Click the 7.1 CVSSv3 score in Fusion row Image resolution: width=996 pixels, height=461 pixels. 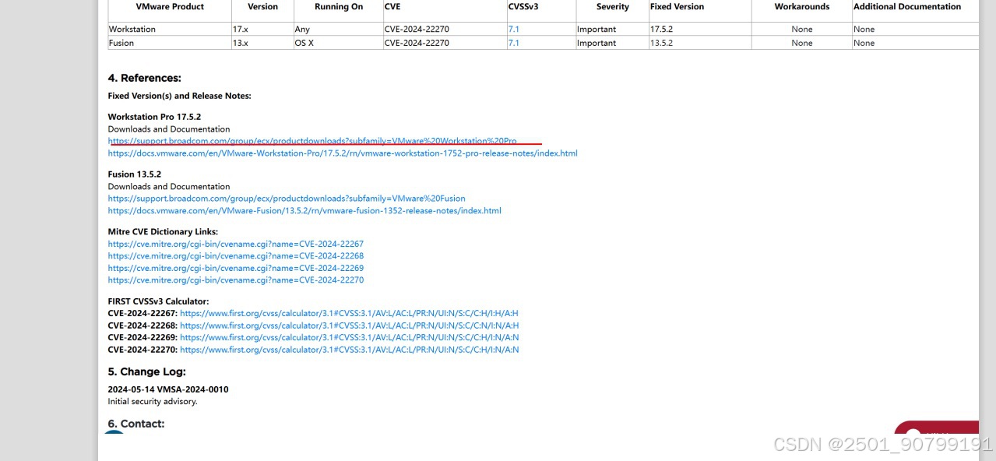(513, 43)
